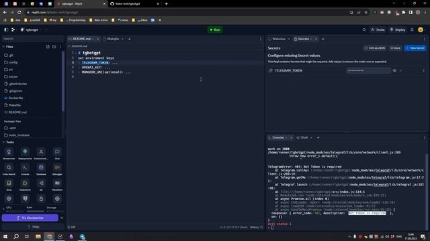Image resolution: width=430 pixels, height=241 pixels.
Task: Open the Chat tool
Action: point(57,152)
